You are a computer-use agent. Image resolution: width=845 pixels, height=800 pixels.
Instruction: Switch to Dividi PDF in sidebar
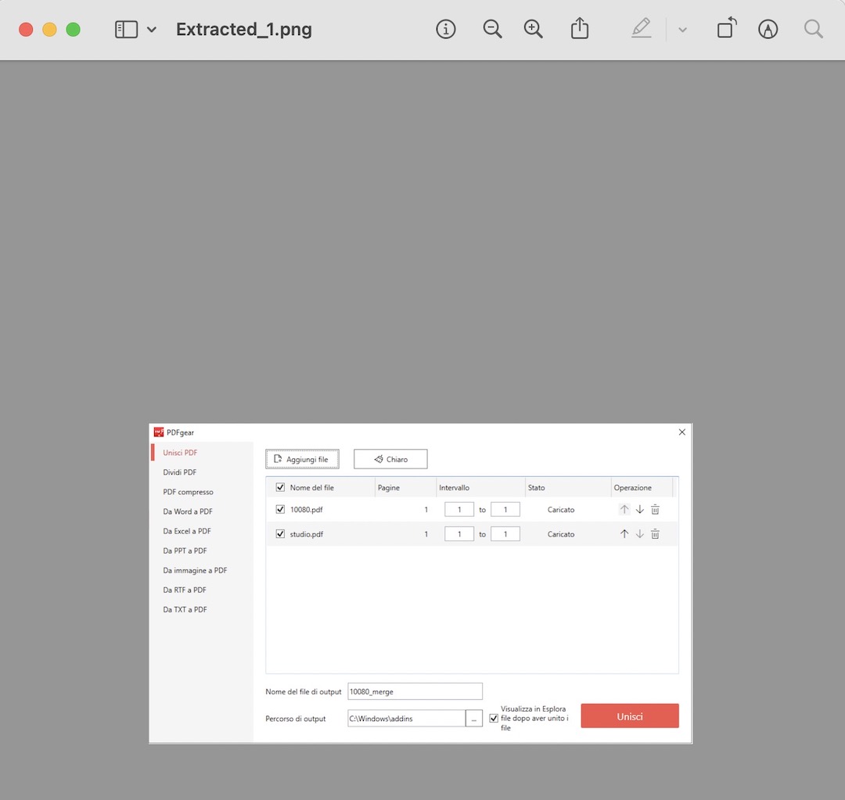coord(180,472)
